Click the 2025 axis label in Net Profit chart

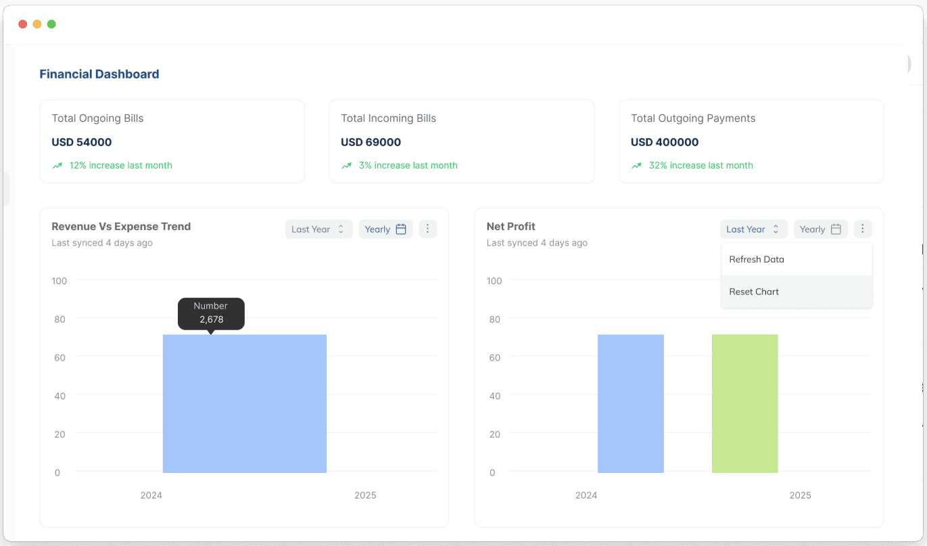click(800, 495)
